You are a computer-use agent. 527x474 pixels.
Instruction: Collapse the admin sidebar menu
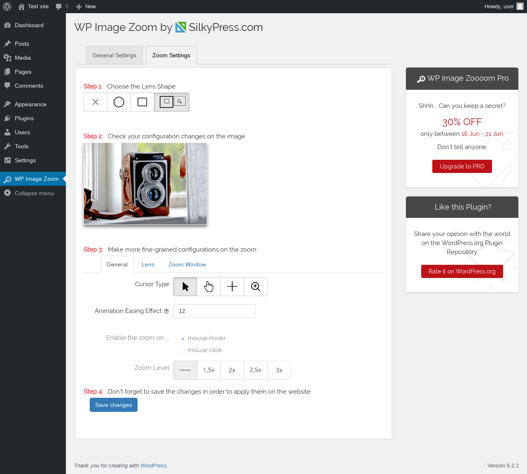coord(33,193)
